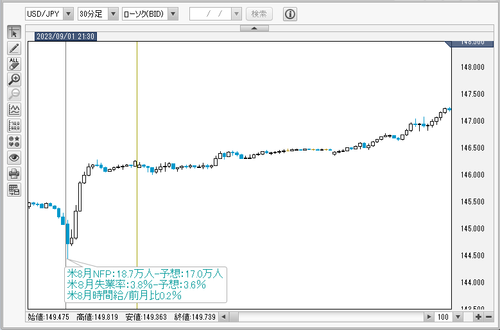Open ローソク(BID) chart type dropdown

coord(173,13)
